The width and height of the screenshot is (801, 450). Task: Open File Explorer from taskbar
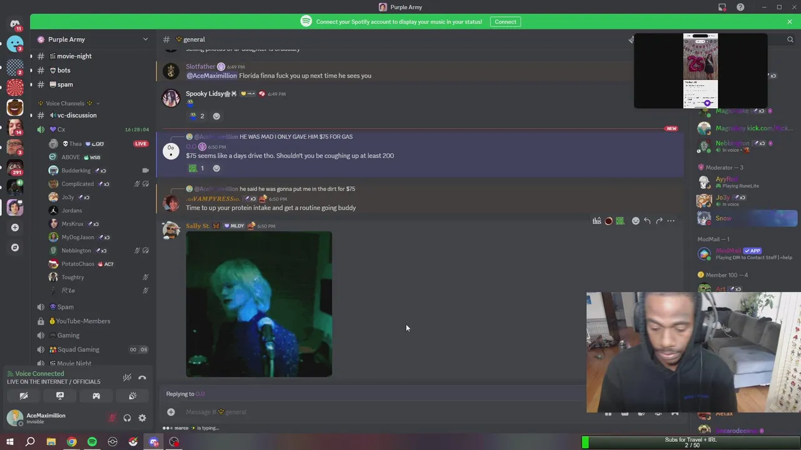point(51,442)
